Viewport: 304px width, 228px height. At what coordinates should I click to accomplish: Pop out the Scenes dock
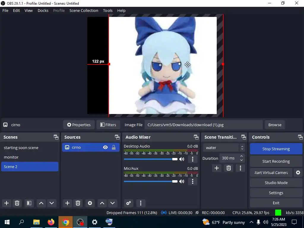(56, 137)
